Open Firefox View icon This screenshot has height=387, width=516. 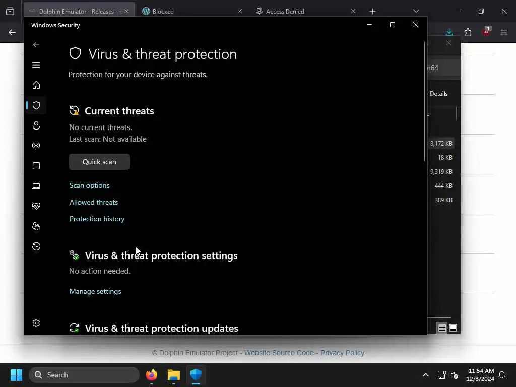click(10, 11)
